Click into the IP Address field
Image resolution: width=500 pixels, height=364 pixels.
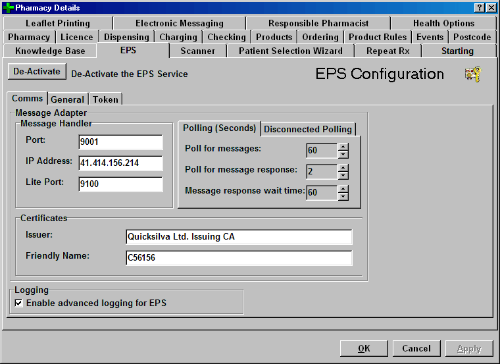120,163
